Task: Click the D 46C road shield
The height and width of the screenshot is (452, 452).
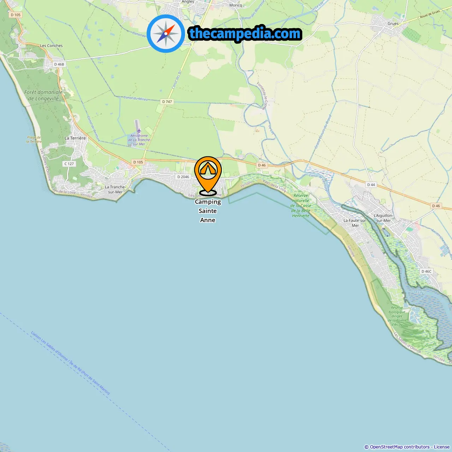Action: pyautogui.click(x=426, y=271)
